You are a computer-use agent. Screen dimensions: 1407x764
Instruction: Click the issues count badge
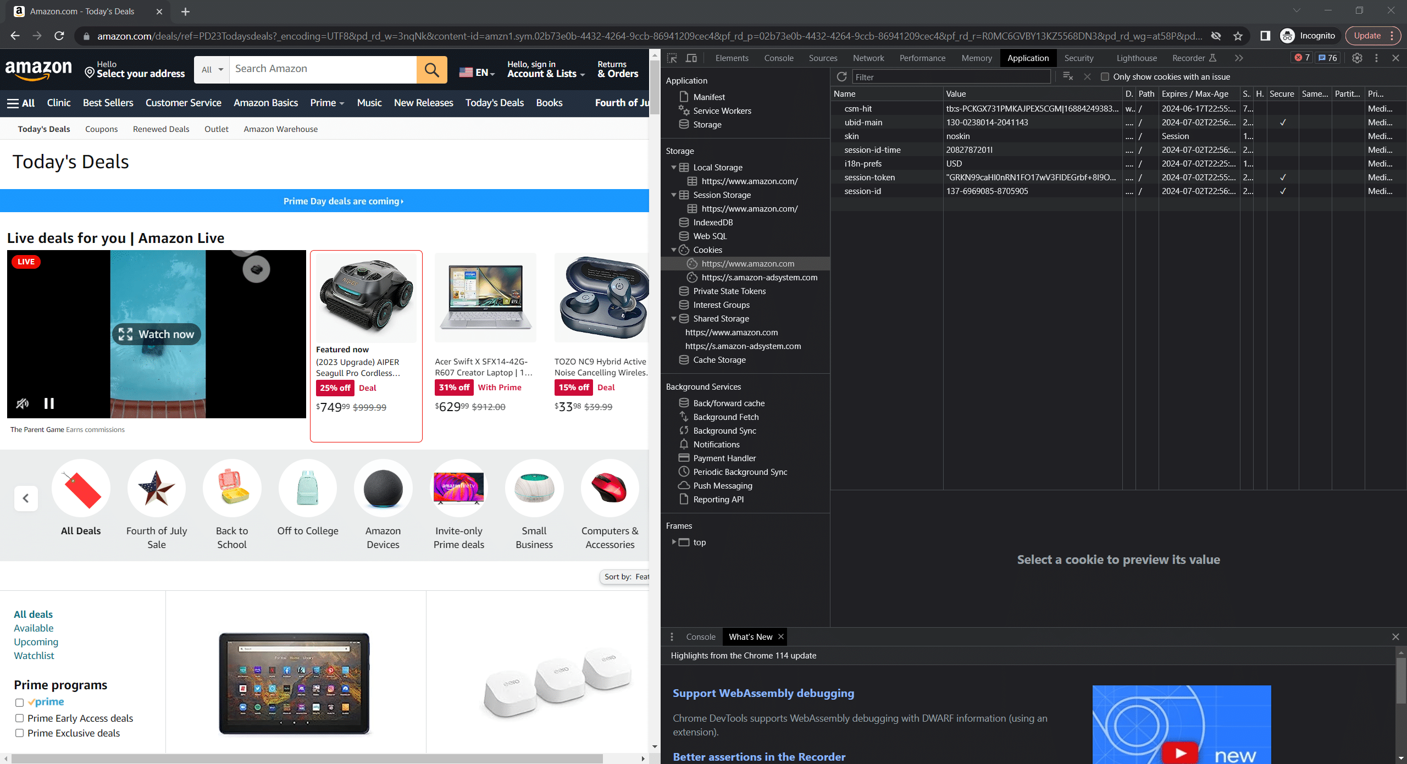click(1328, 58)
